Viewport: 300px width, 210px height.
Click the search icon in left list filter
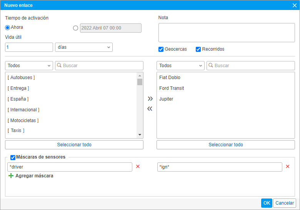tap(59, 66)
